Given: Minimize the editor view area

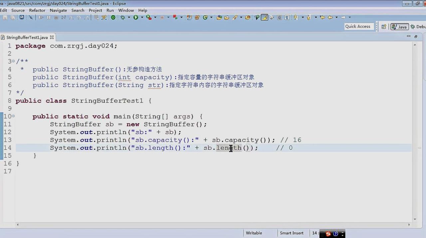Looking at the screenshot, I should tap(409, 36).
